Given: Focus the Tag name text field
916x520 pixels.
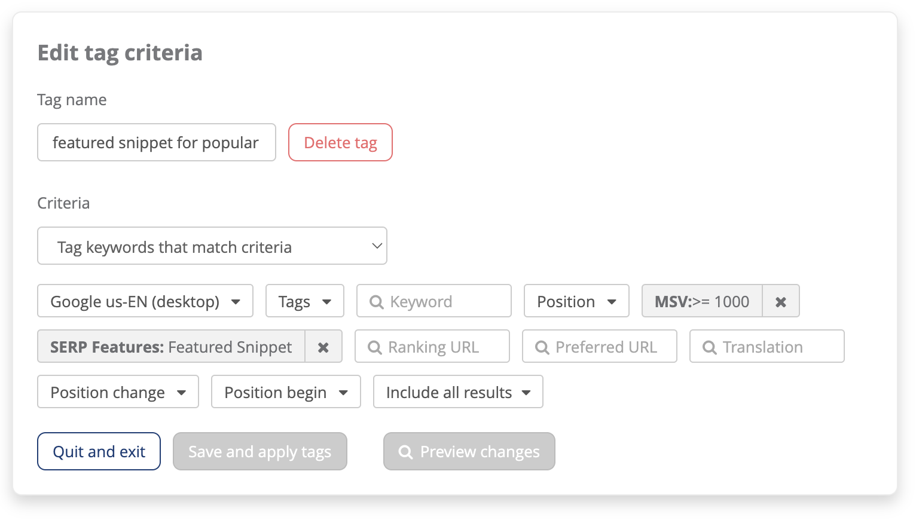Looking at the screenshot, I should (x=156, y=143).
